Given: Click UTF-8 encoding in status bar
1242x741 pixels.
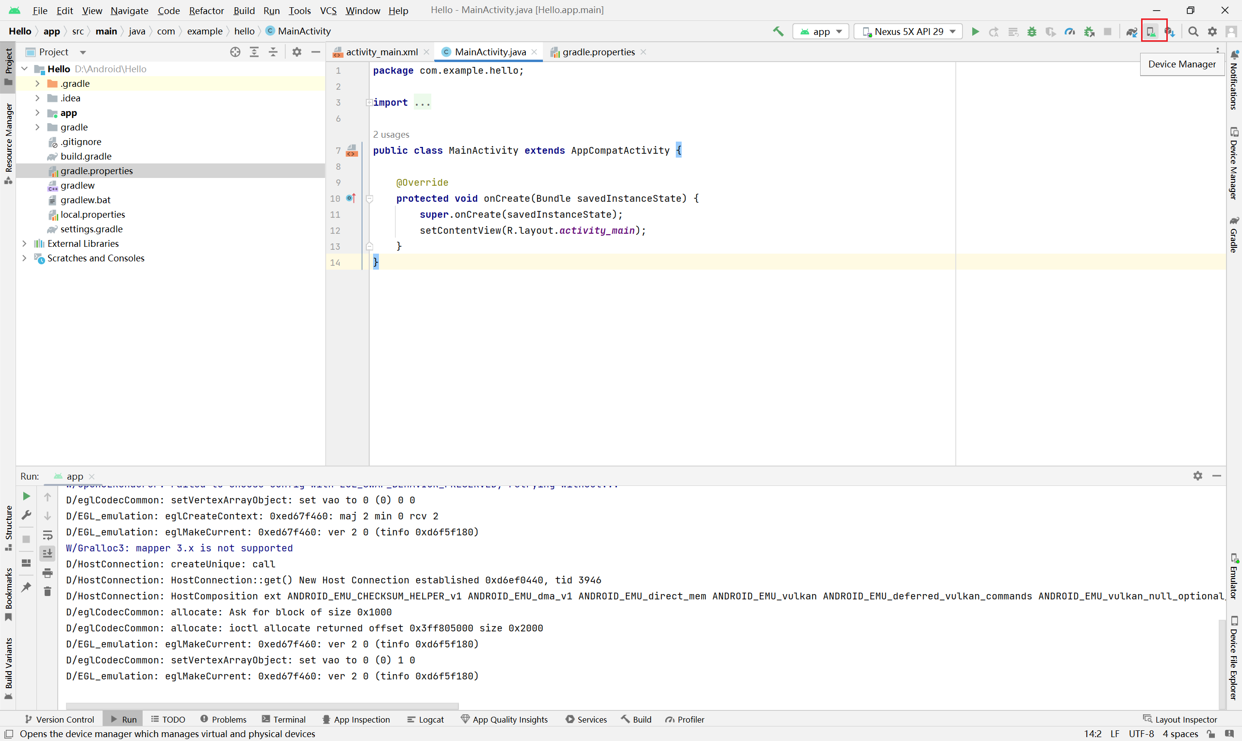Looking at the screenshot, I should point(1142,734).
